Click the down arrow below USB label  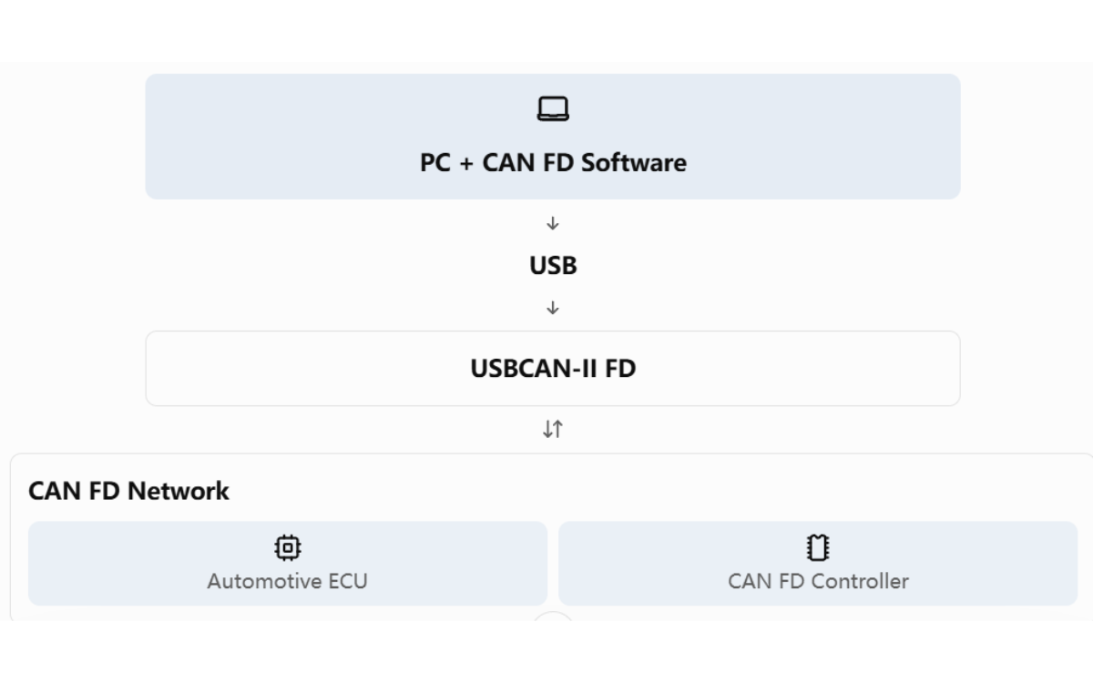(x=553, y=308)
